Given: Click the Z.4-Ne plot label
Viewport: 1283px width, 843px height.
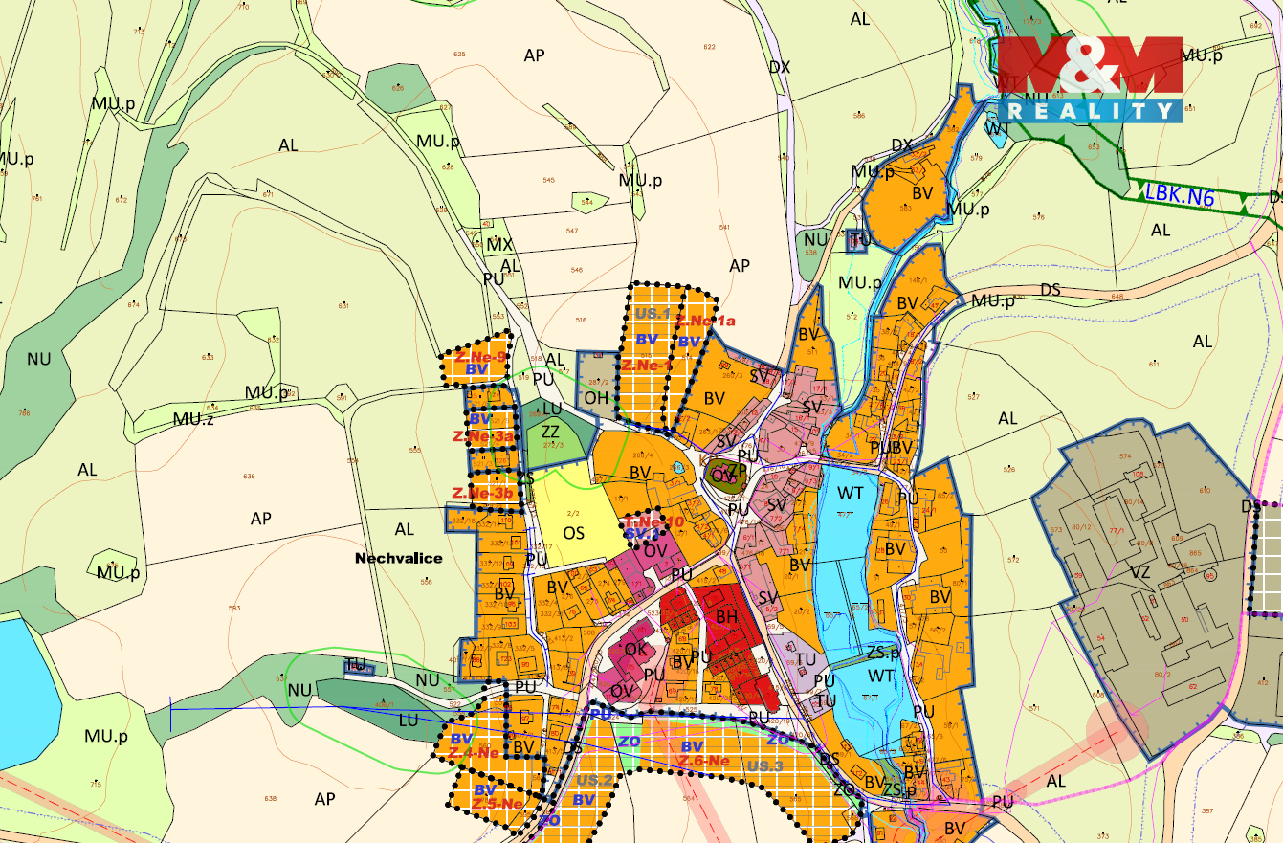Looking at the screenshot, I should tap(474, 752).
